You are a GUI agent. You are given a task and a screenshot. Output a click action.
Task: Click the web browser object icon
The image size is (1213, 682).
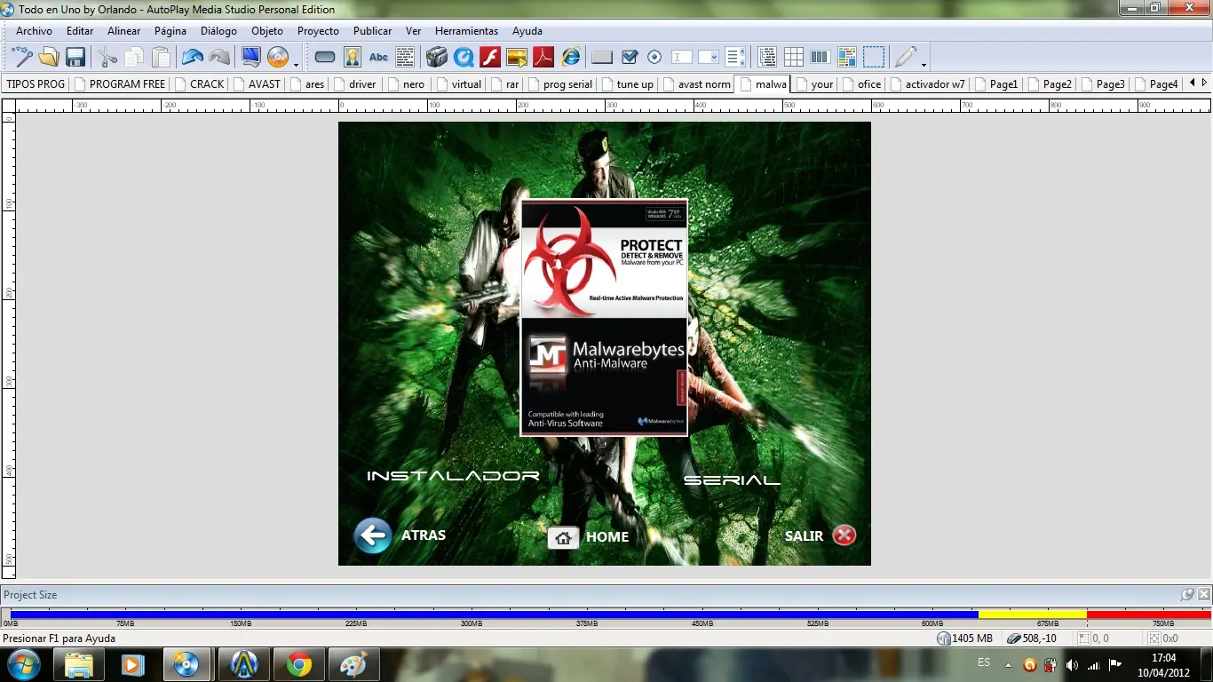click(570, 58)
